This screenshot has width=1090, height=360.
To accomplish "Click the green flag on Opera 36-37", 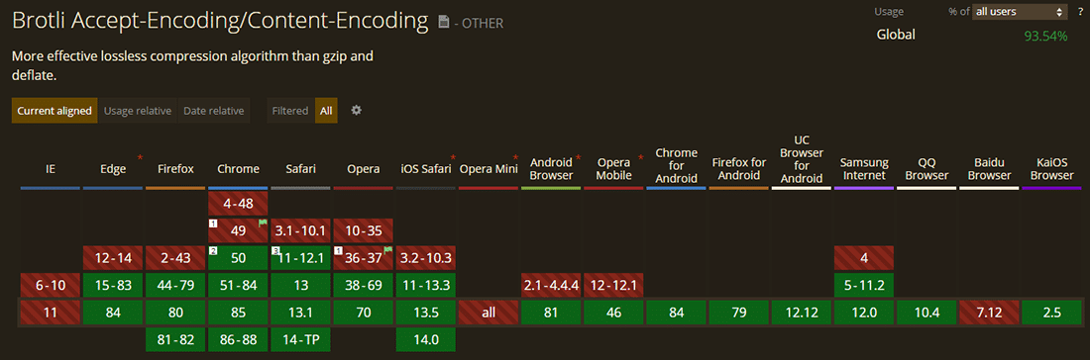I will (x=387, y=250).
